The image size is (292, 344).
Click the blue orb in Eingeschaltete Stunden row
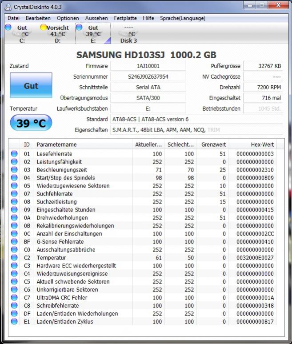[14, 209]
